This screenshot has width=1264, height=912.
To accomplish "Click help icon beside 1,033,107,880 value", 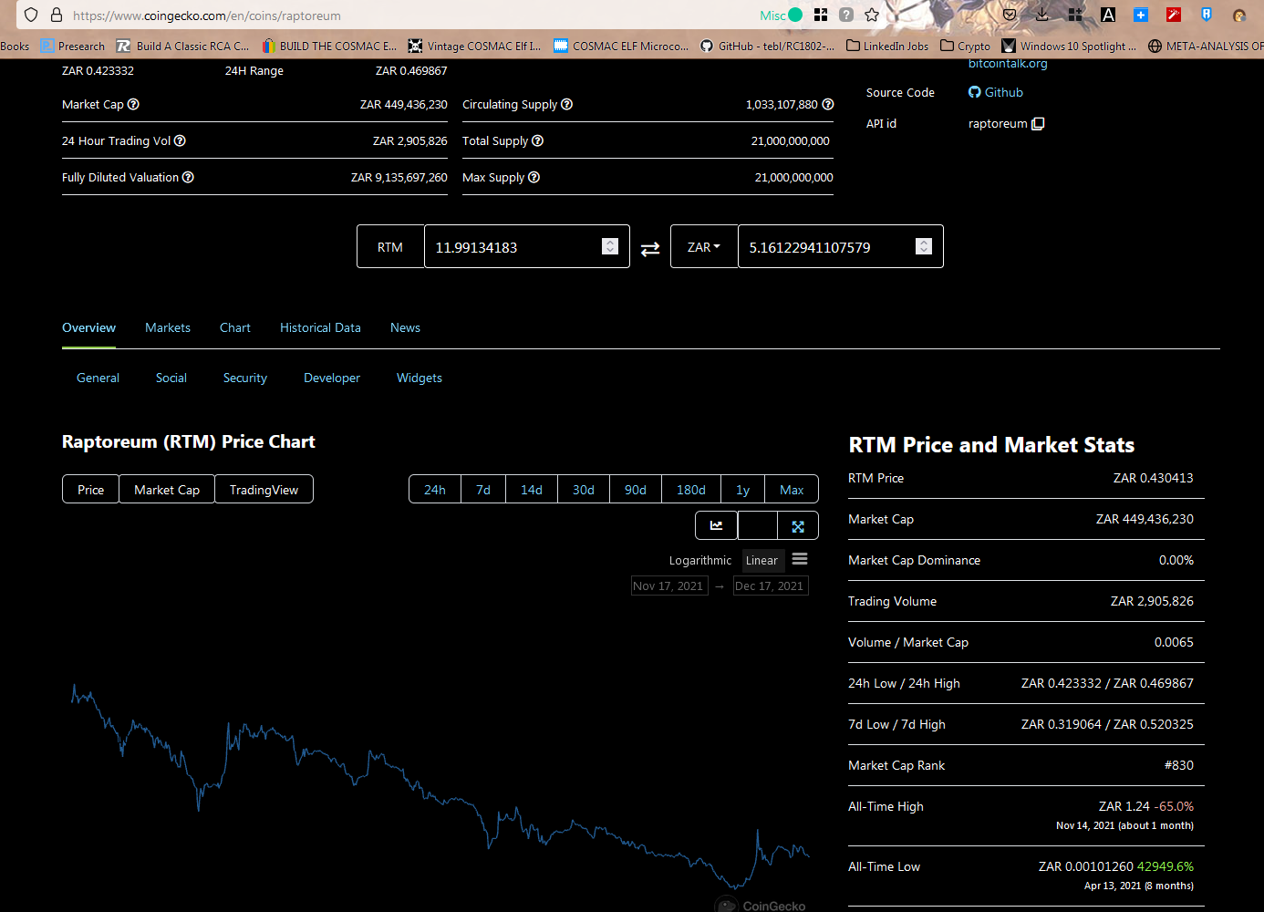I will 828,104.
